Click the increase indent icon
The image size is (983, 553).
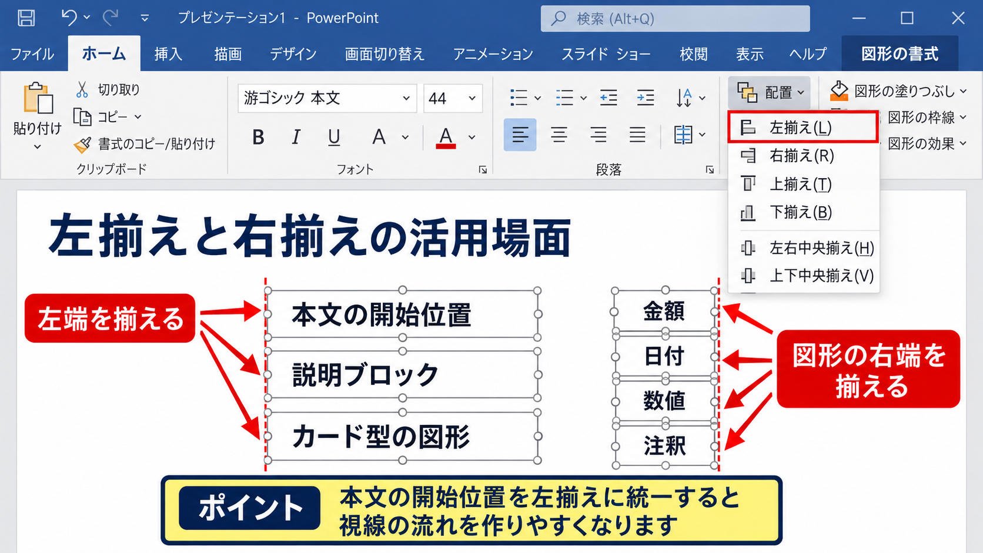click(x=646, y=98)
